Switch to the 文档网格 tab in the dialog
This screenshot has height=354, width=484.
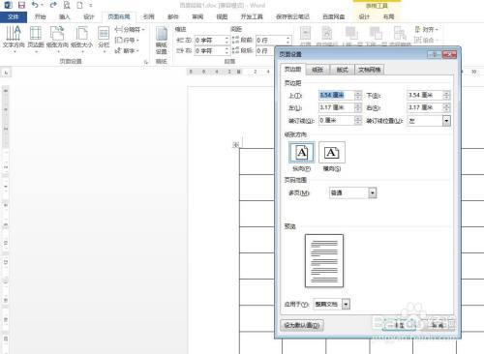click(370, 70)
